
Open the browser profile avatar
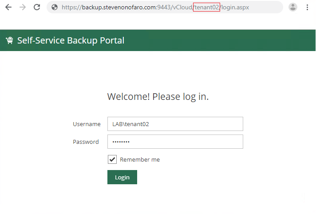(292, 7)
